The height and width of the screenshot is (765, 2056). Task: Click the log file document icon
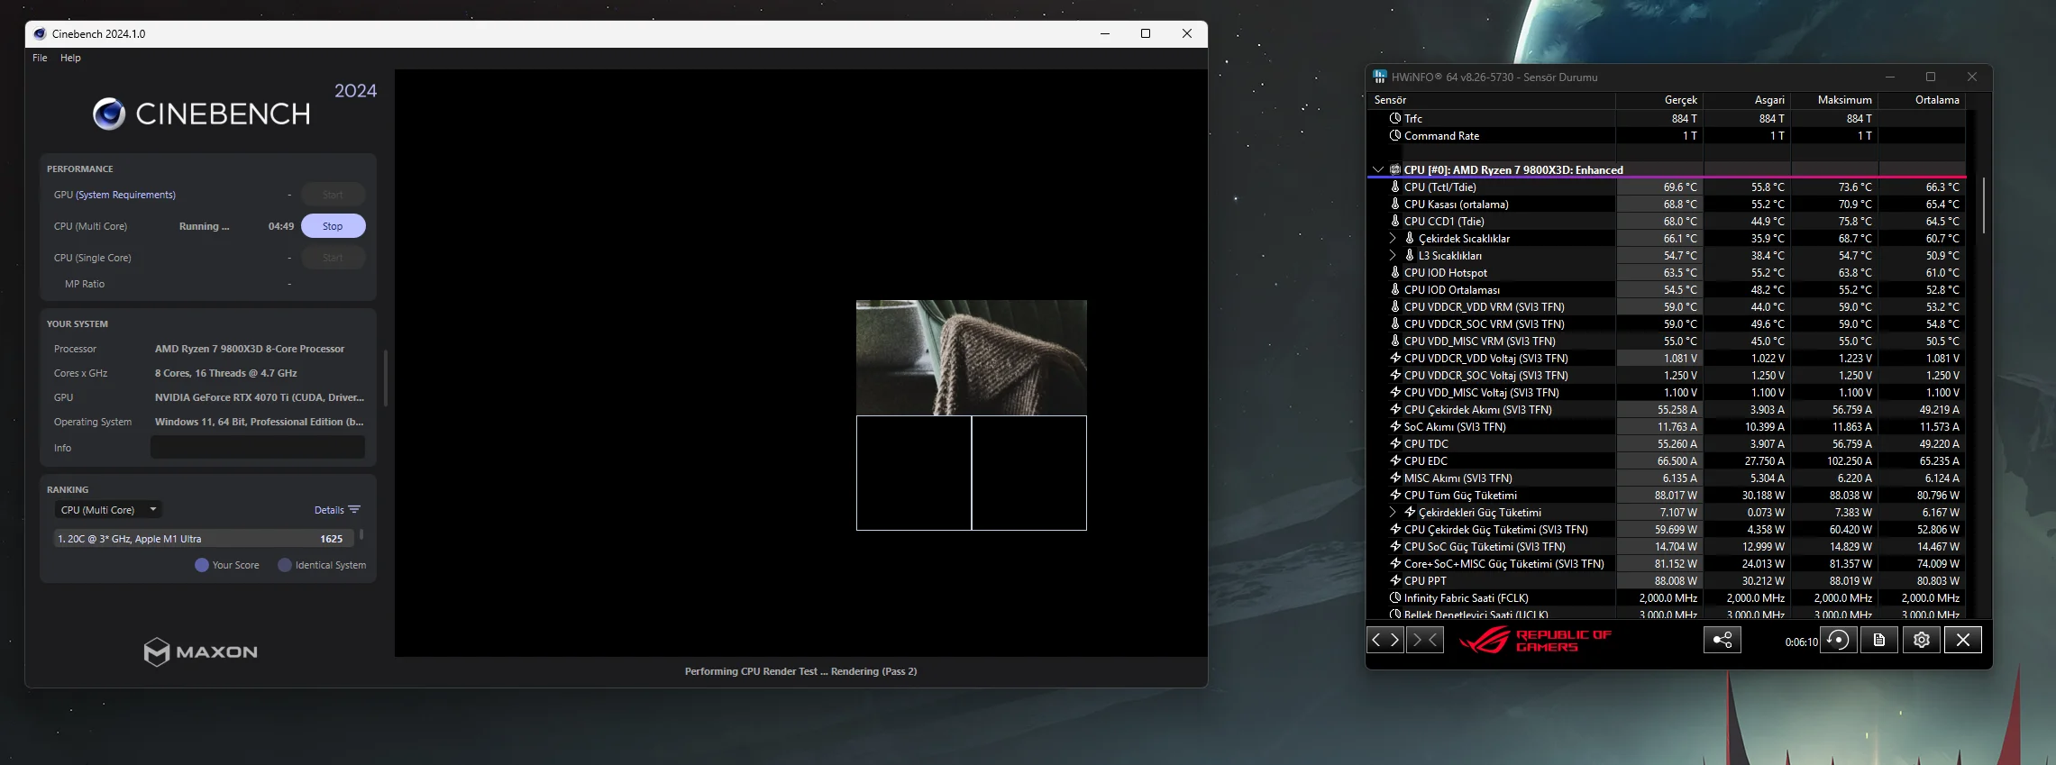point(1879,640)
